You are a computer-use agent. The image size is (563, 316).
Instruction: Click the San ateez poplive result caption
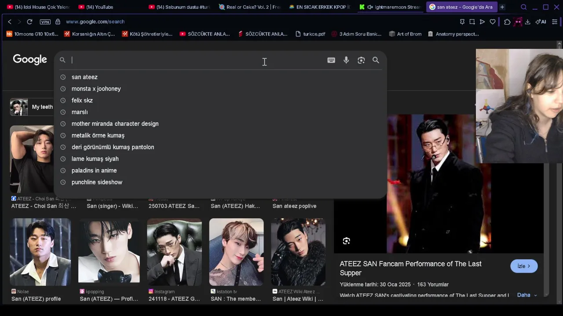pos(294,206)
